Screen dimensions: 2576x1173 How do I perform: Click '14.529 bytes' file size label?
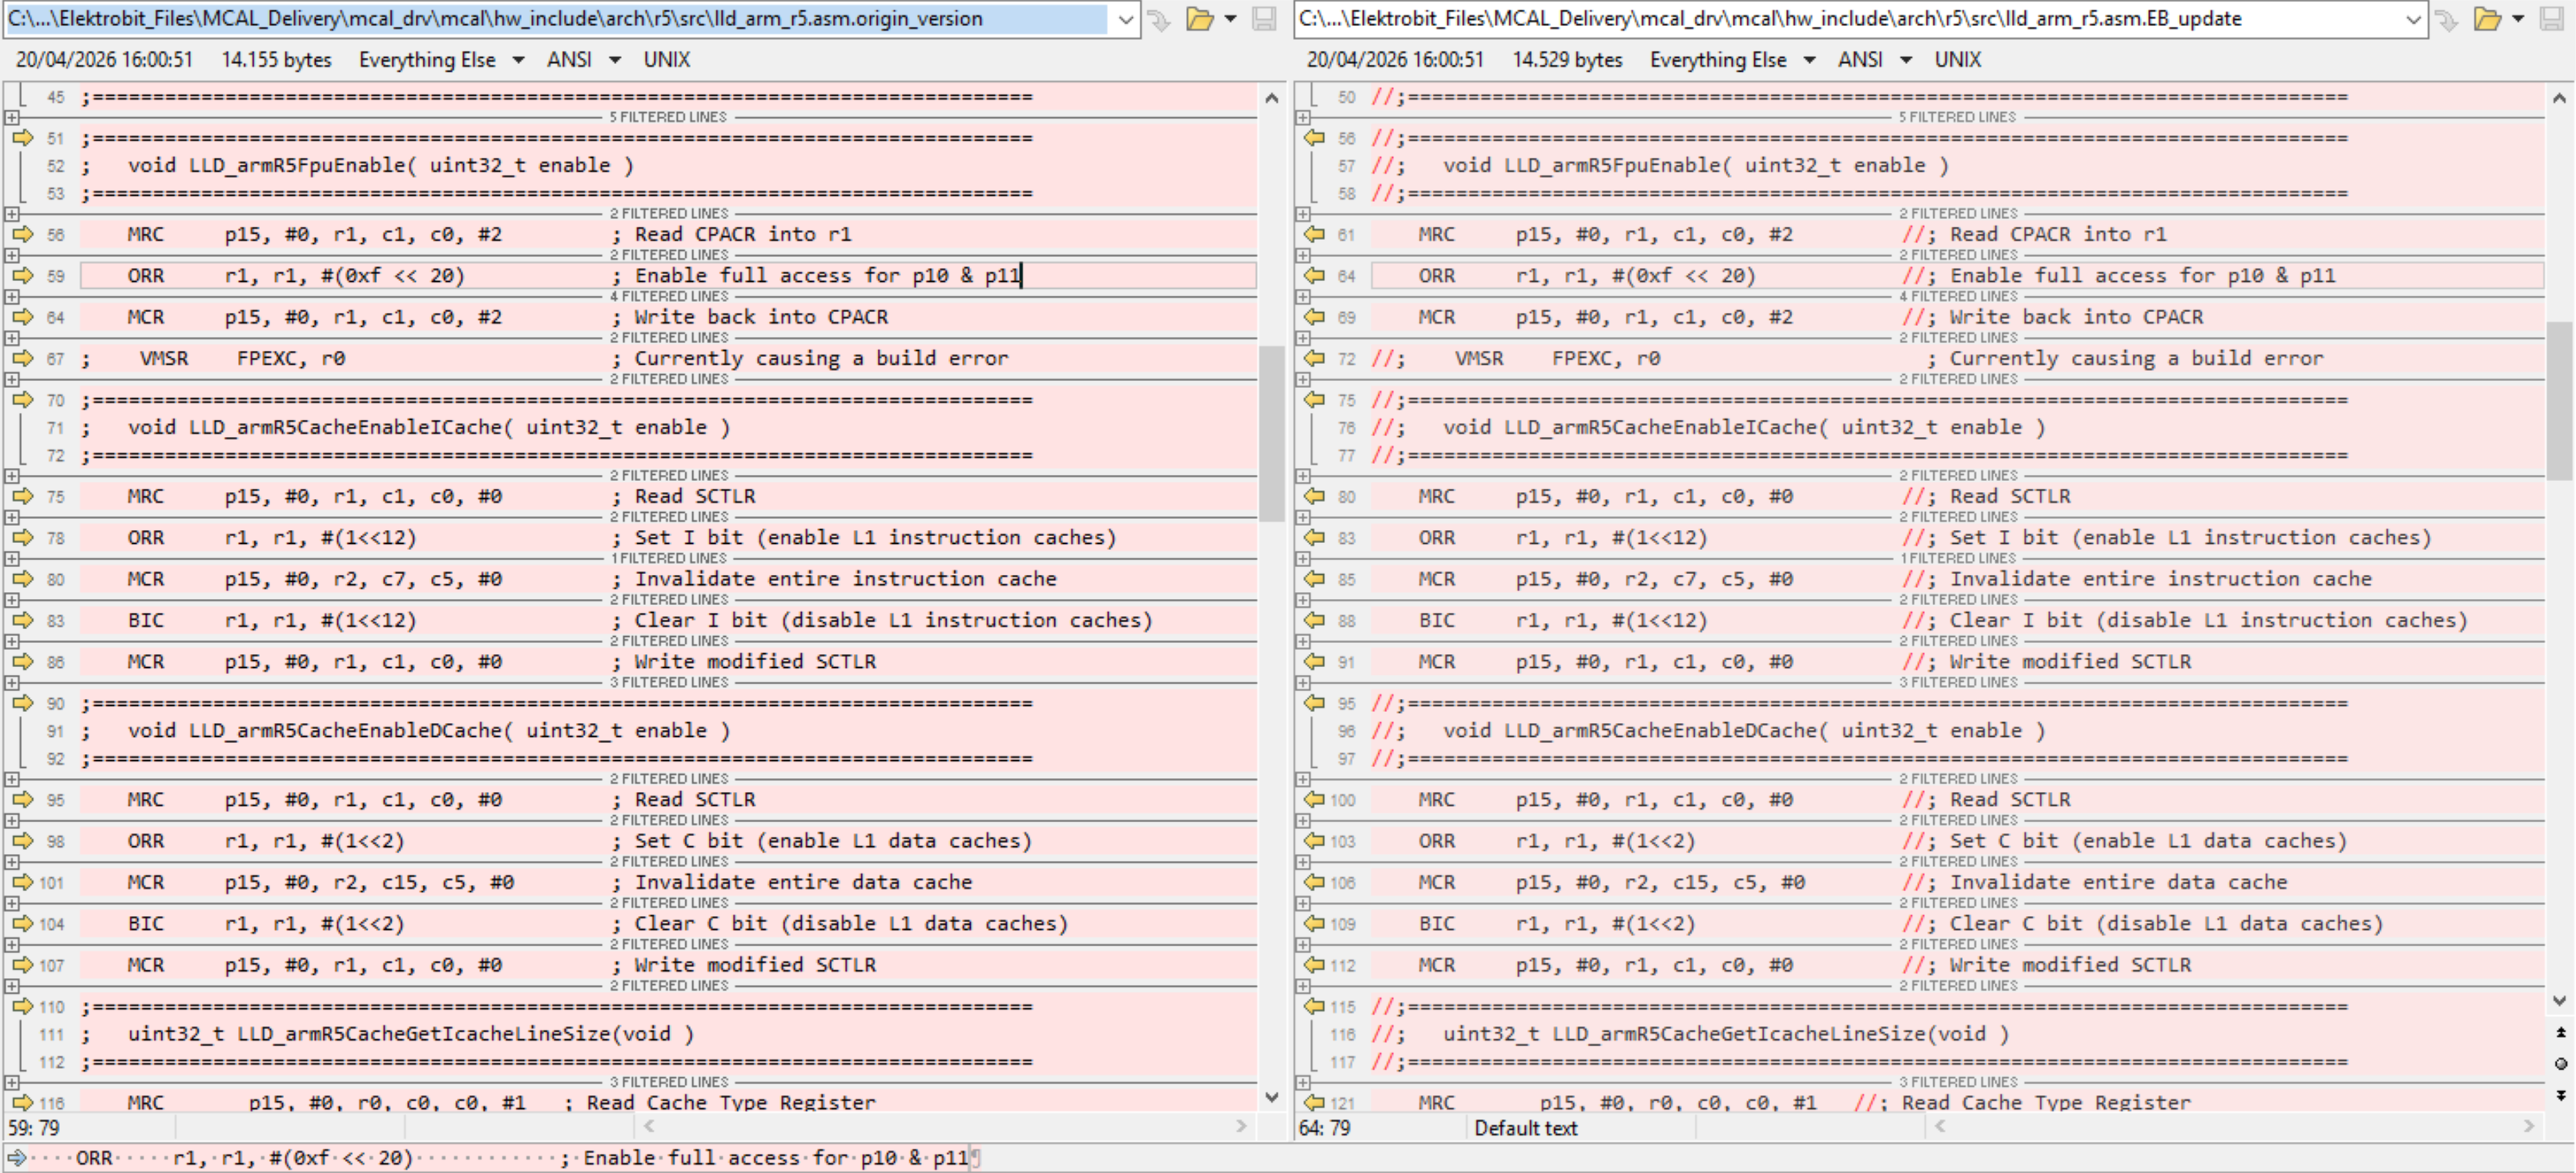[x=1567, y=60]
